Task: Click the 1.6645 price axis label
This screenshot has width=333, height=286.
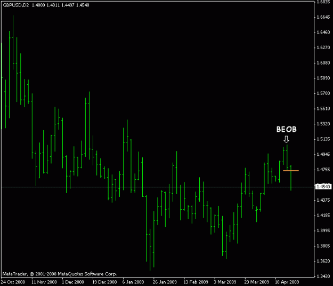Action: [x=323, y=17]
